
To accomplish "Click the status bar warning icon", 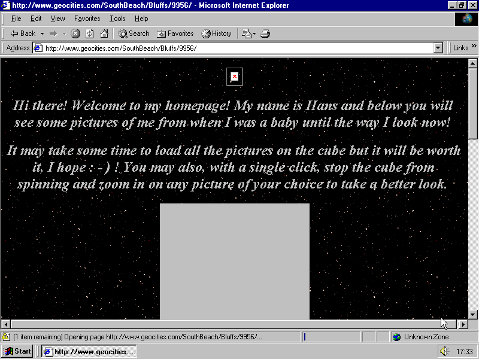I will [5, 337].
